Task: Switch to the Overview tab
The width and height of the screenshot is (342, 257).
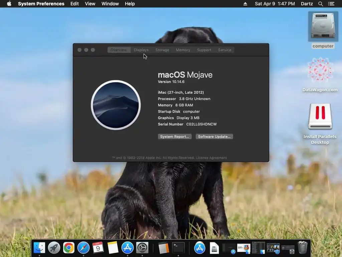Action: click(x=119, y=50)
